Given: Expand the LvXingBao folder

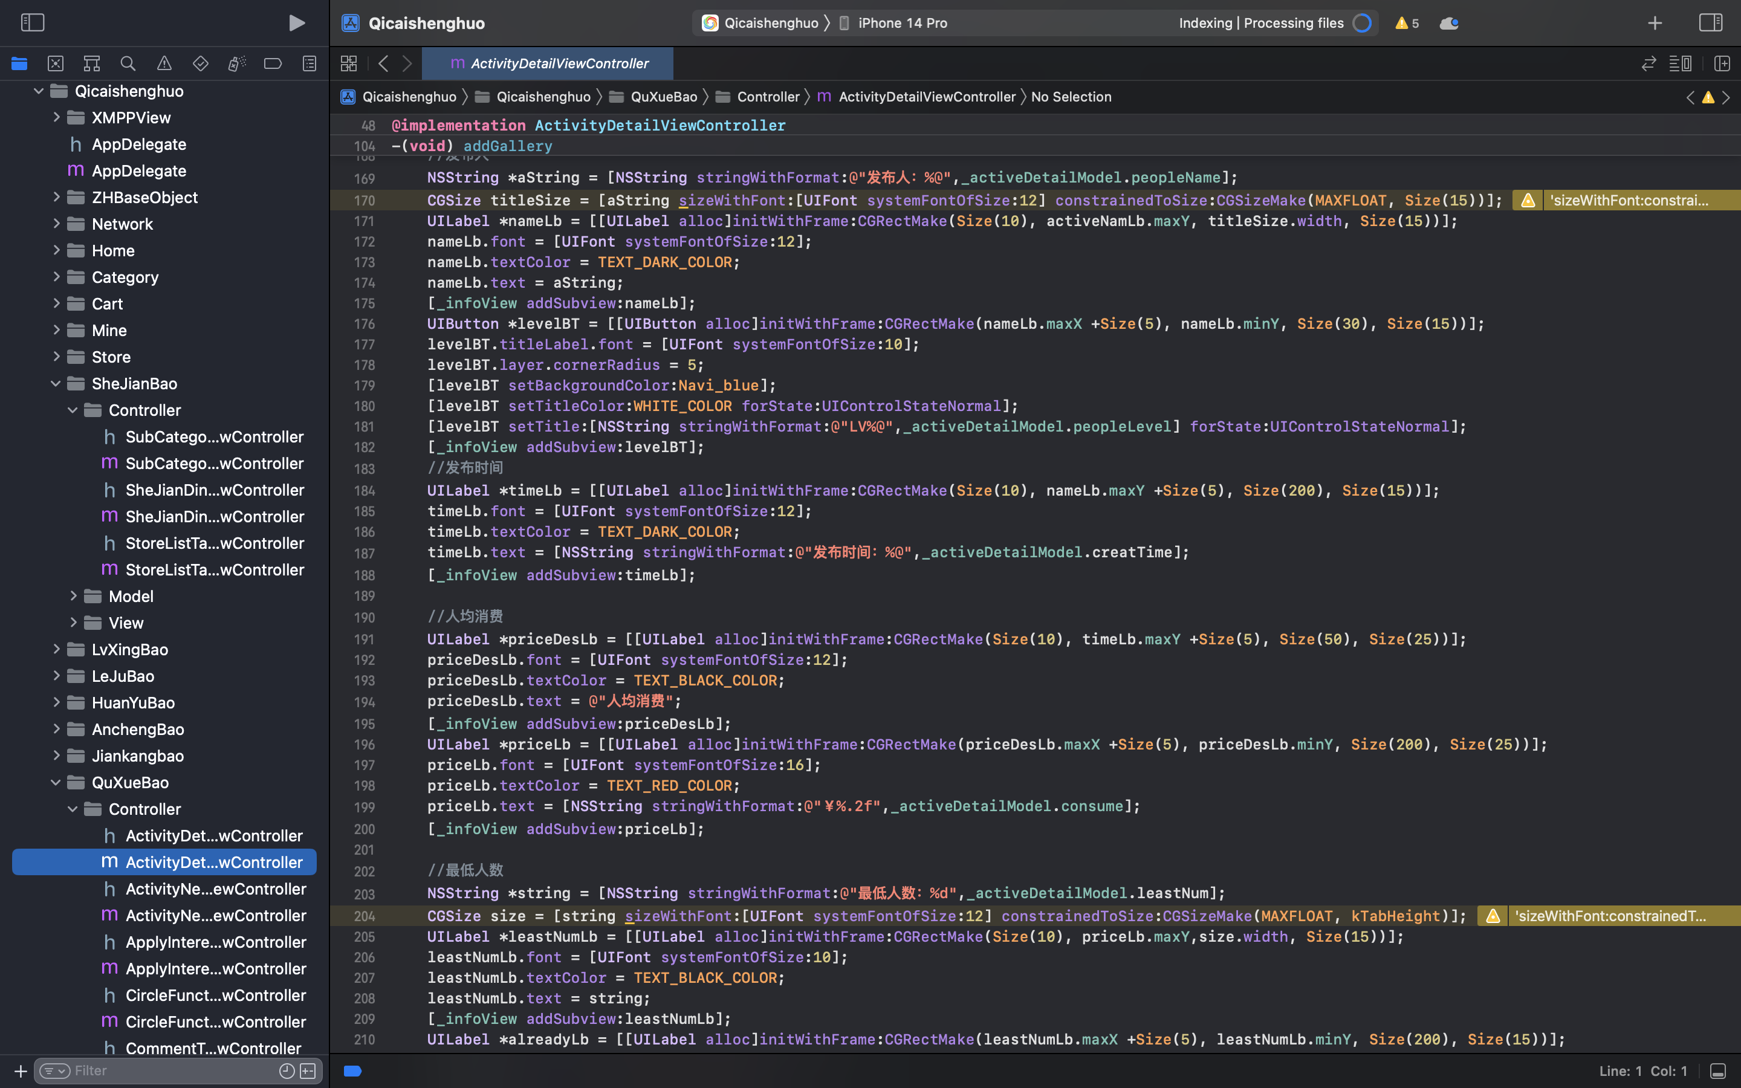Looking at the screenshot, I should click(x=56, y=649).
